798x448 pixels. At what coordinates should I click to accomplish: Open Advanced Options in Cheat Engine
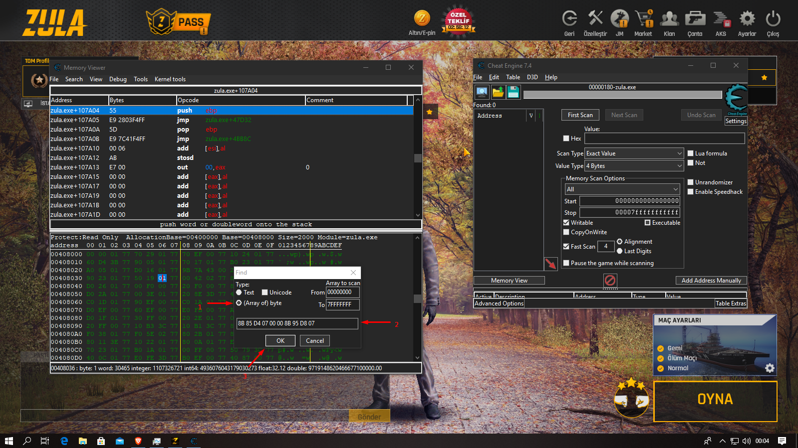point(499,303)
